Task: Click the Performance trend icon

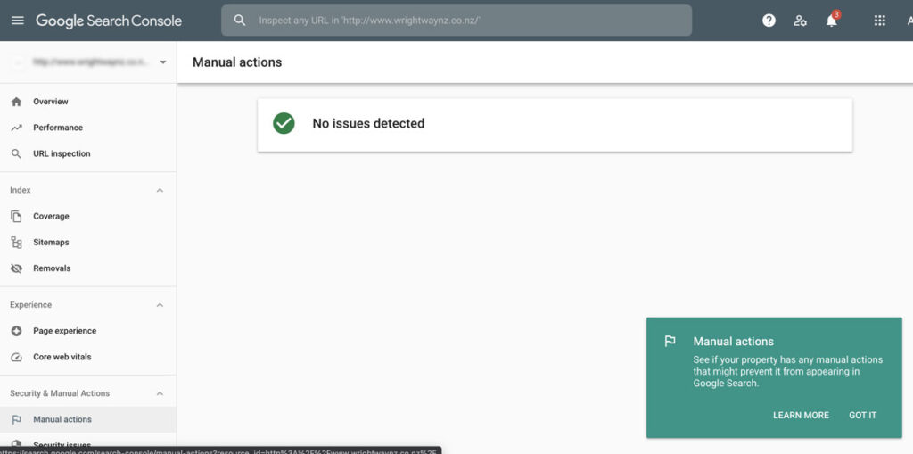Action: [16, 128]
